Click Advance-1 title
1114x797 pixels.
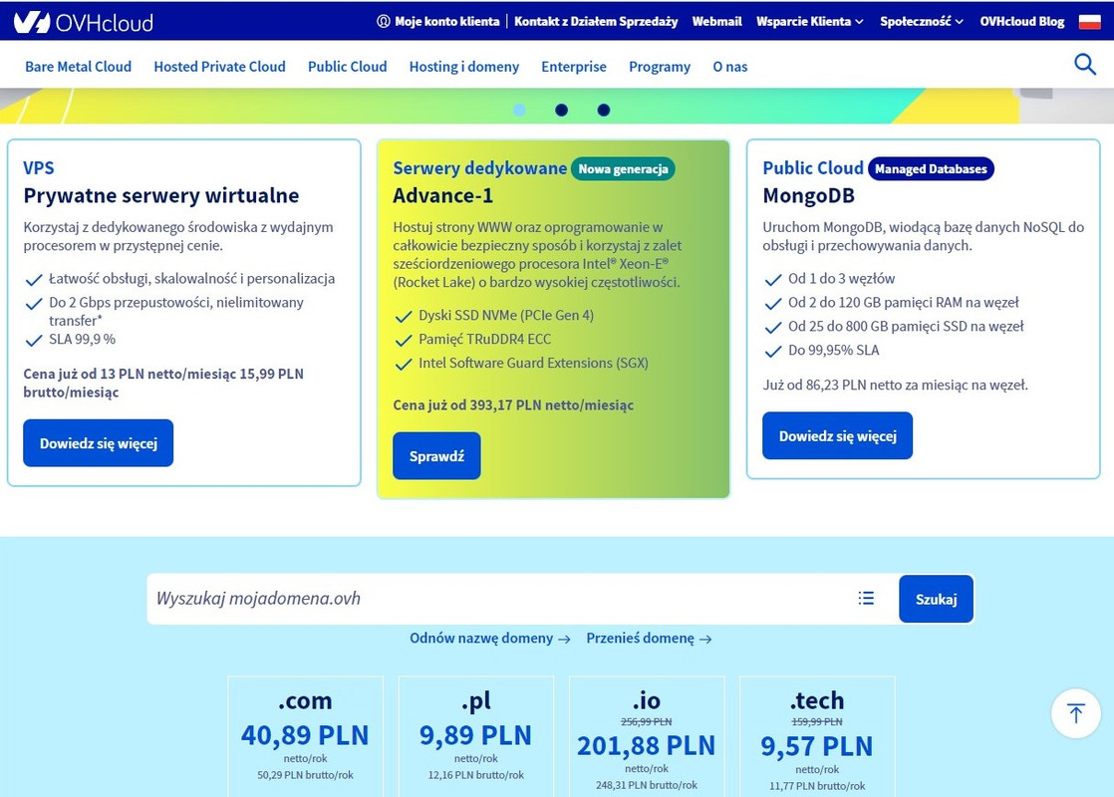pos(442,195)
